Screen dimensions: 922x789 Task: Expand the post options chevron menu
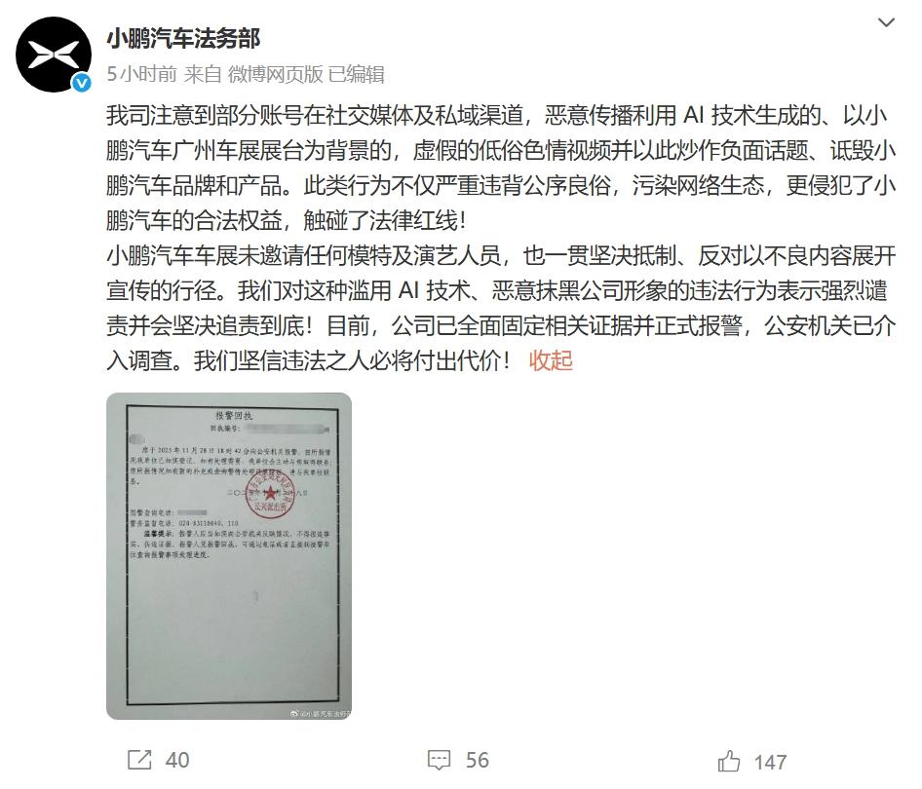[886, 23]
